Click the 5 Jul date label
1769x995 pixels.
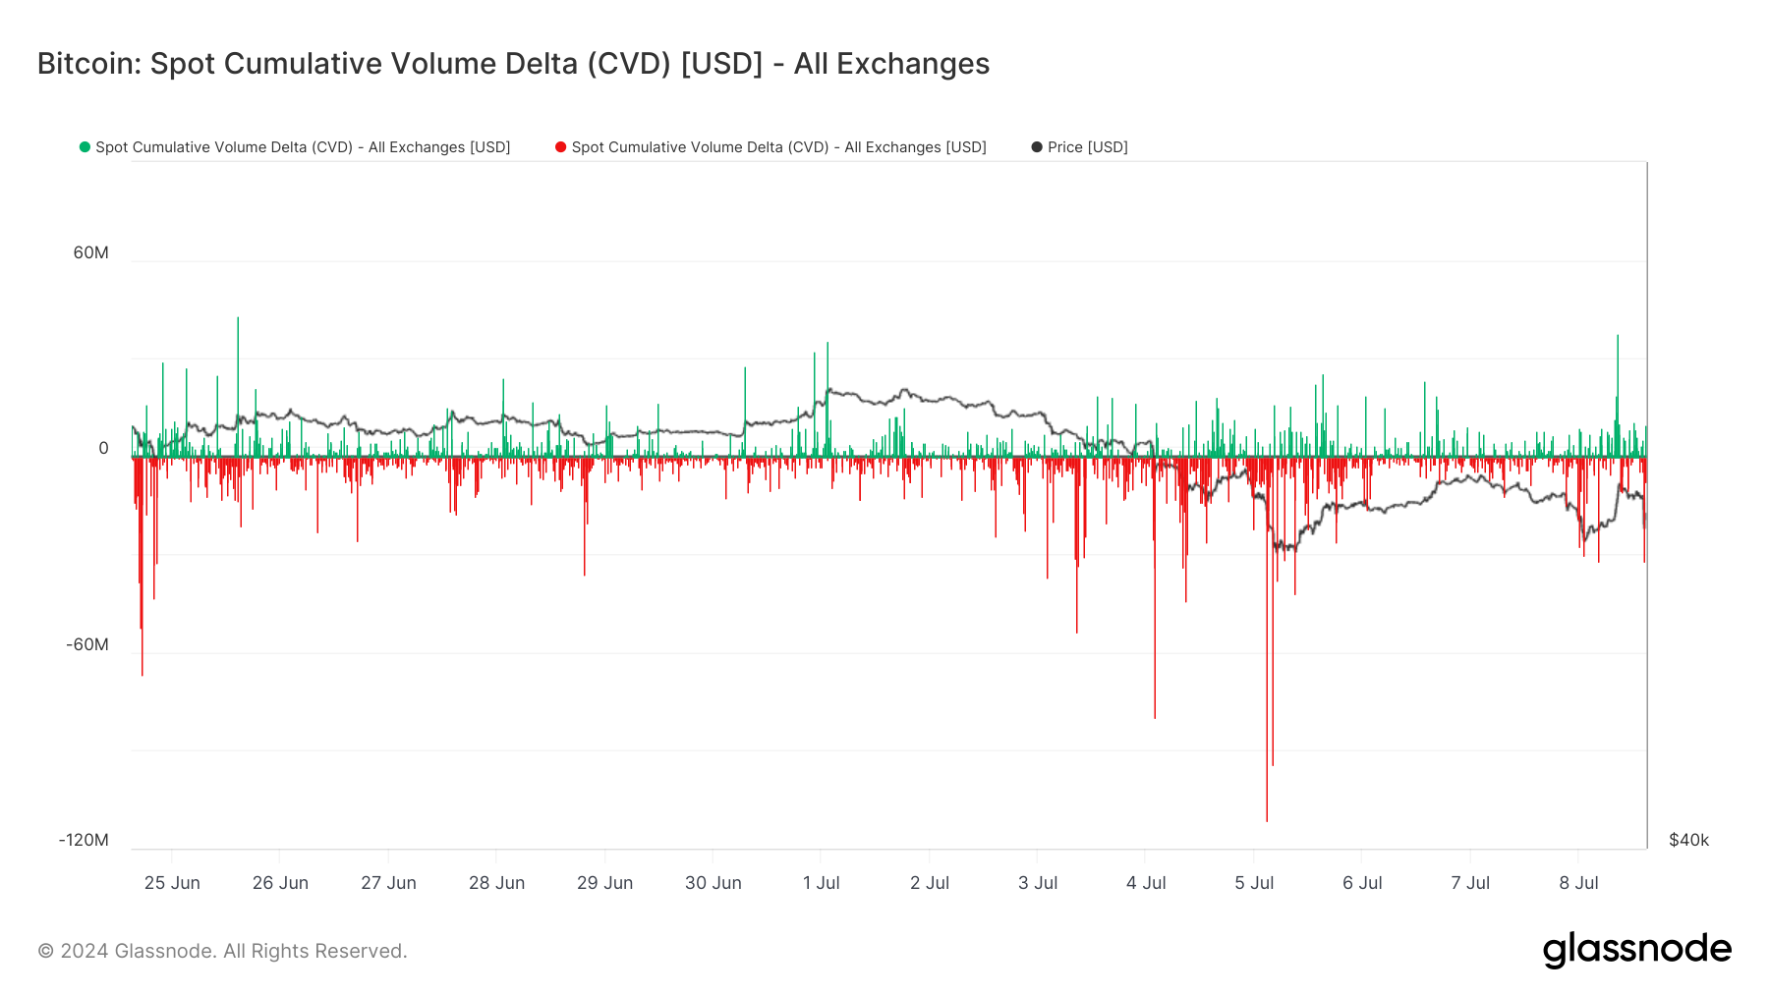coord(1254,883)
